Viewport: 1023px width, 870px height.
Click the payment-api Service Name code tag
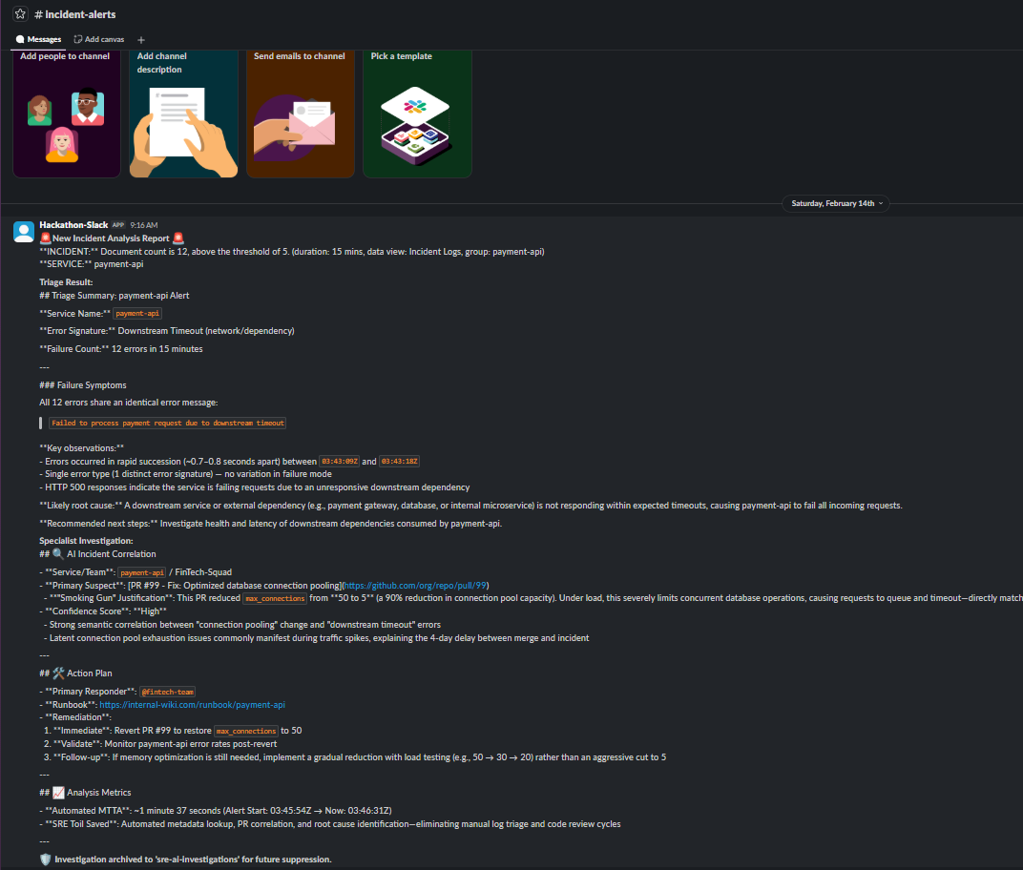[x=137, y=314]
